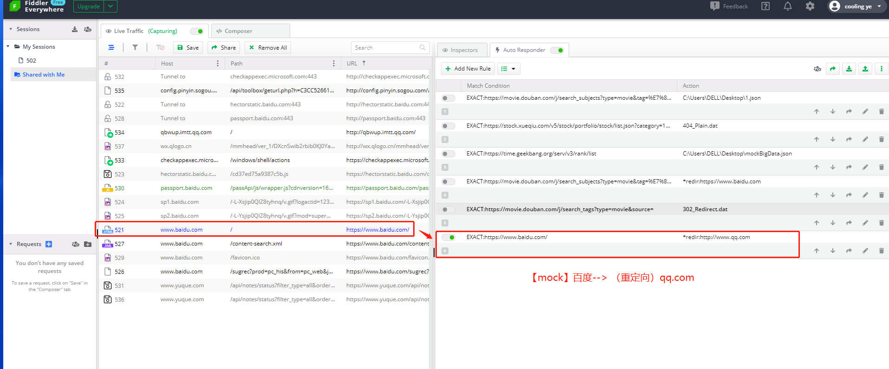
Task: Enable the 404_Plain.dat xueqiu rule toggle
Action: pos(448,126)
